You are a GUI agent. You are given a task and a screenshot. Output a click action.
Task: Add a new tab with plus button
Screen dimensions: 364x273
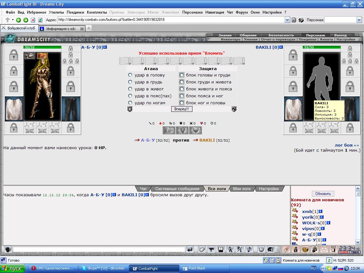tap(89, 28)
